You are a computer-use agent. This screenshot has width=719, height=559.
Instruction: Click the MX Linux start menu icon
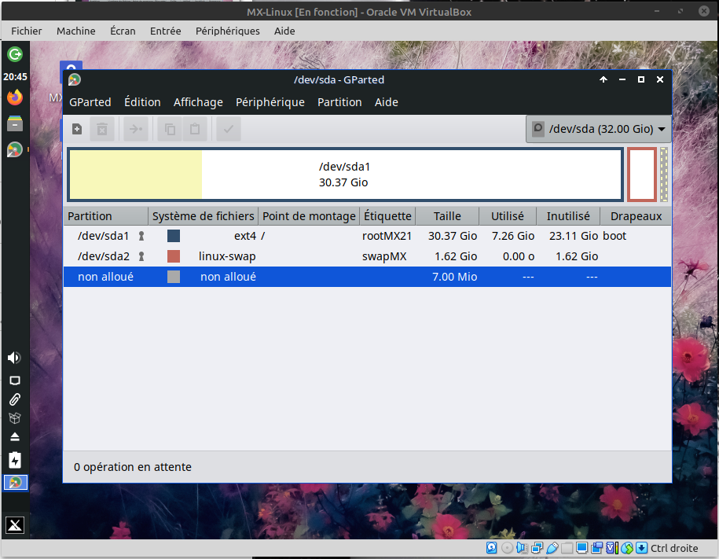point(15,525)
